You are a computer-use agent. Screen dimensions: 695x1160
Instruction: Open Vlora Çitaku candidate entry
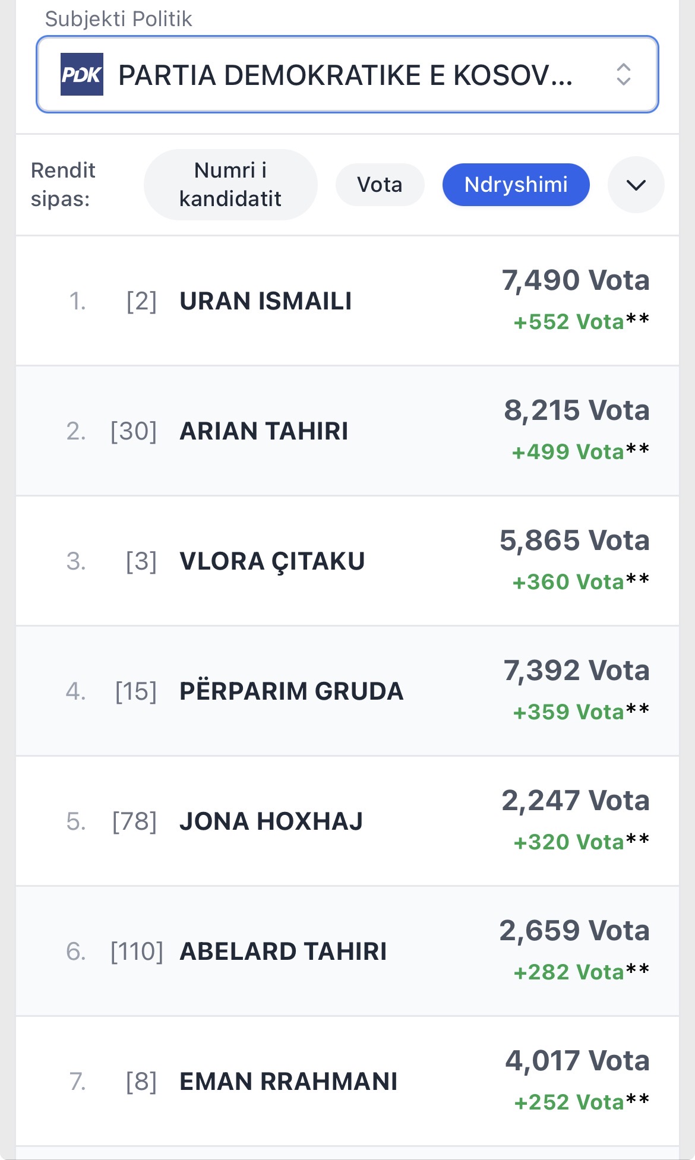coord(272,561)
